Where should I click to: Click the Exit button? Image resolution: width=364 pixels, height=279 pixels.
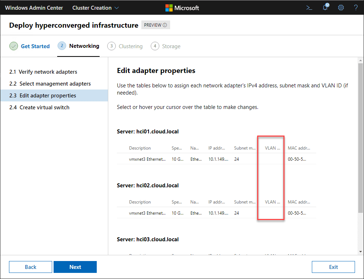pyautogui.click(x=333, y=267)
